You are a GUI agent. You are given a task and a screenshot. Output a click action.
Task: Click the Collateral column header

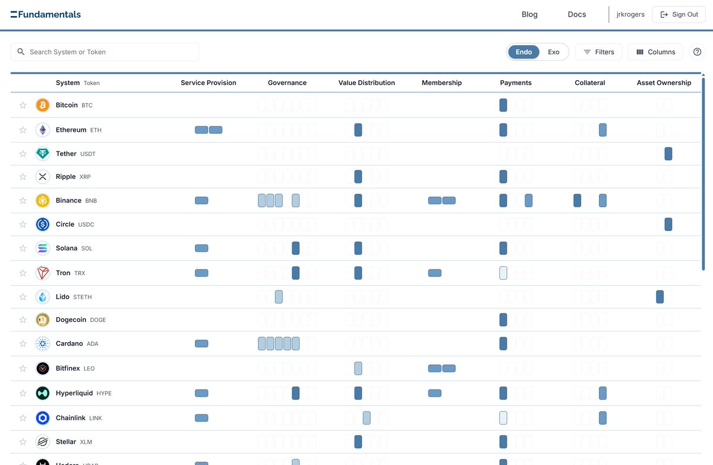click(x=590, y=83)
